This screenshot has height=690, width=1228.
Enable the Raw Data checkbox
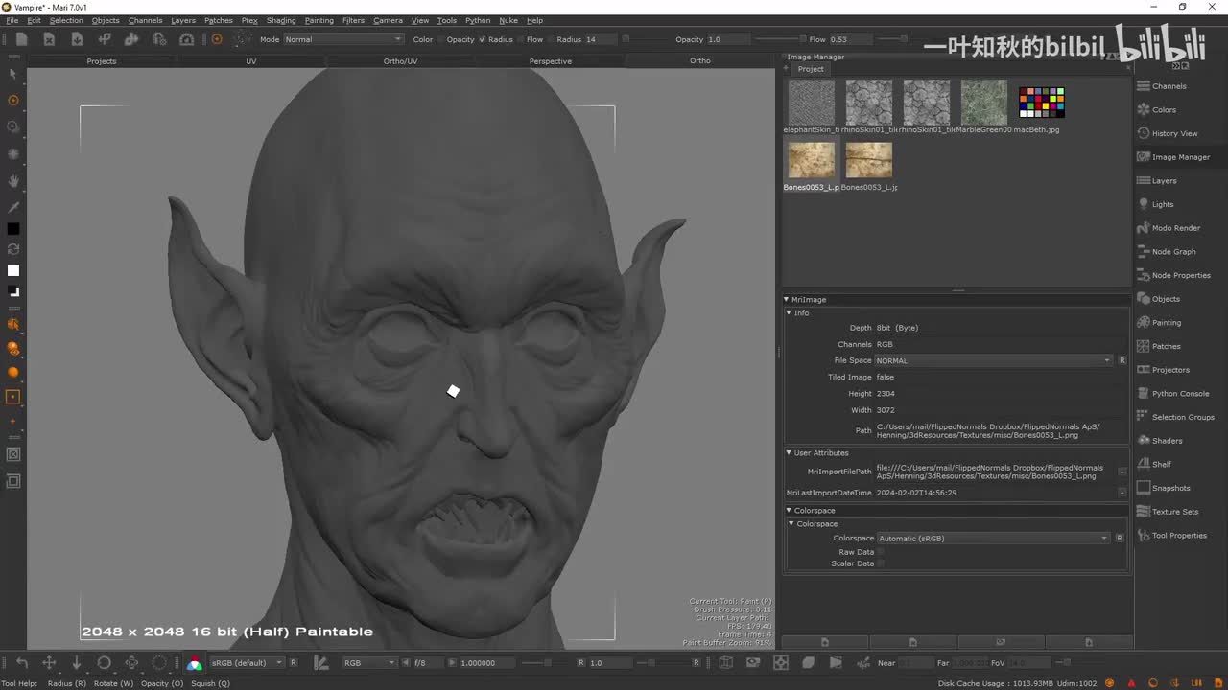tap(881, 552)
